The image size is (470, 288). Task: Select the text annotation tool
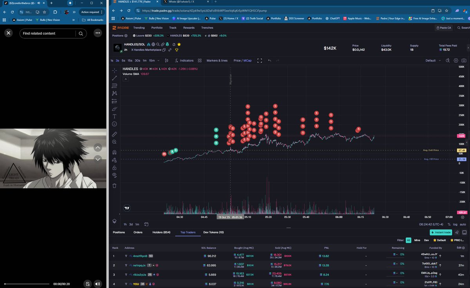point(114,116)
